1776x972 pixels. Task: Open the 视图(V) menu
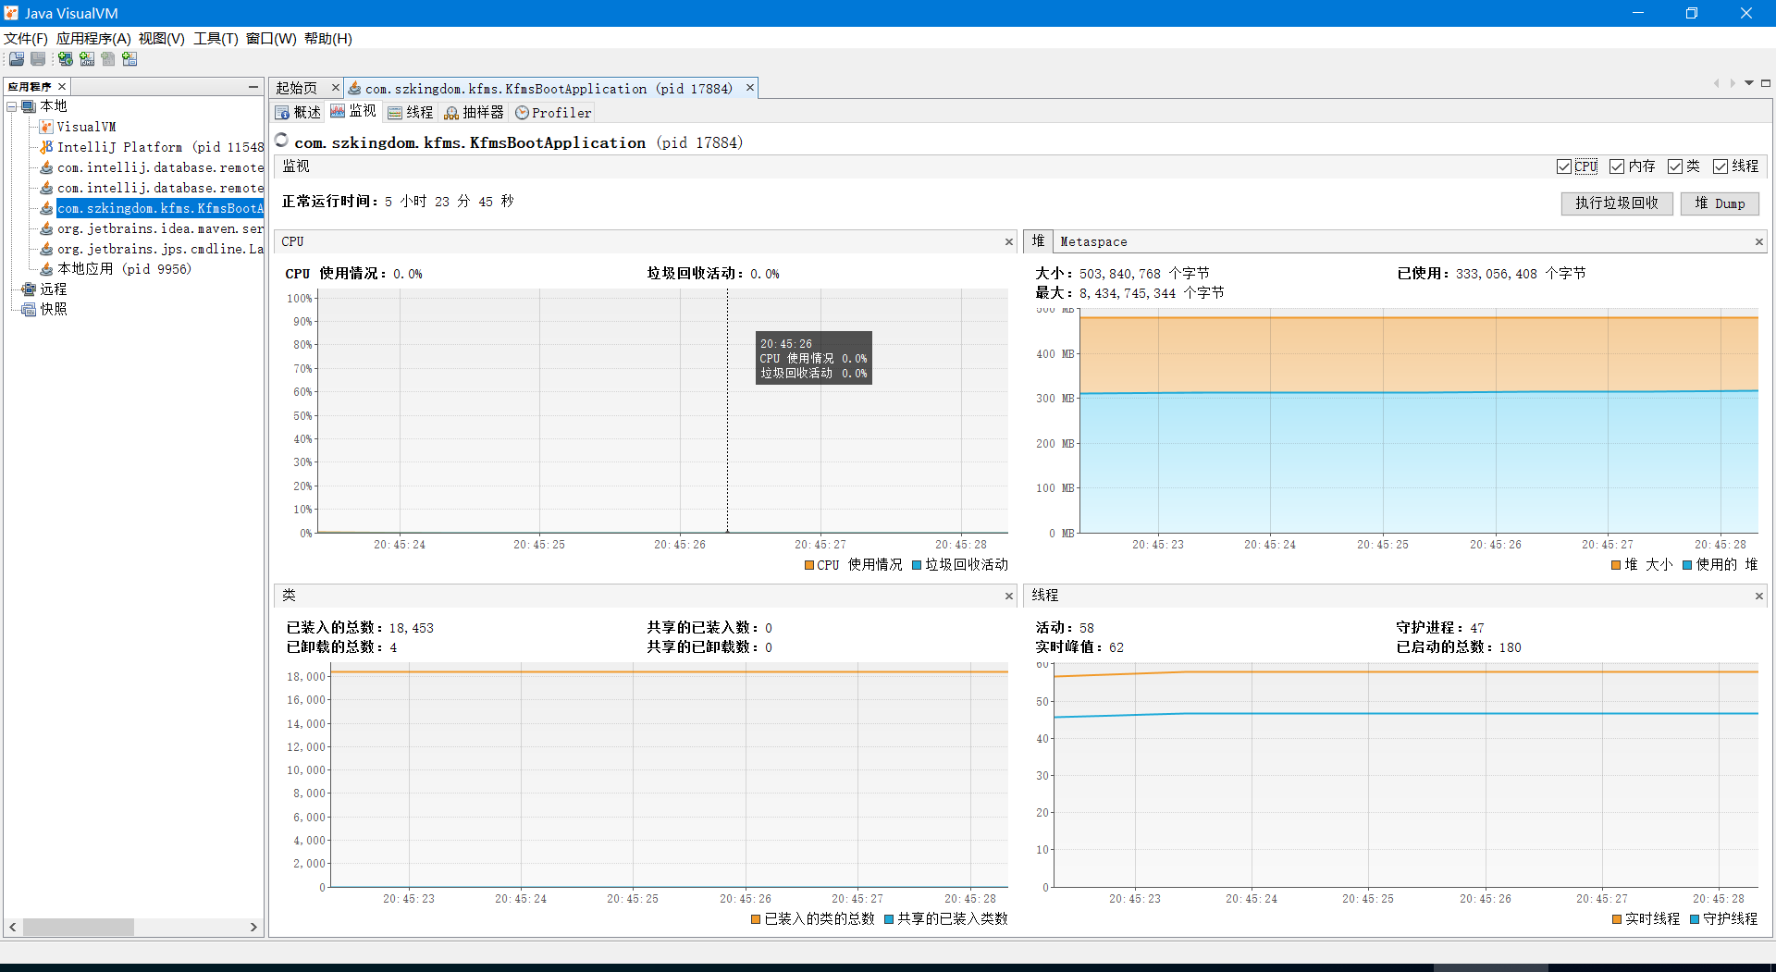point(162,39)
